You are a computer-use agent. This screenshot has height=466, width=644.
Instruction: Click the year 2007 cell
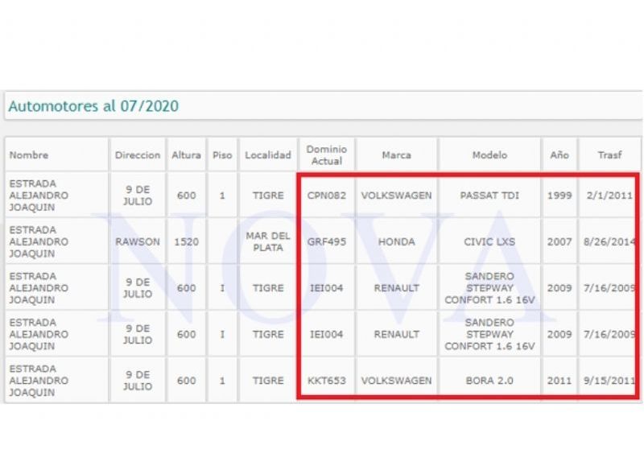pos(559,241)
